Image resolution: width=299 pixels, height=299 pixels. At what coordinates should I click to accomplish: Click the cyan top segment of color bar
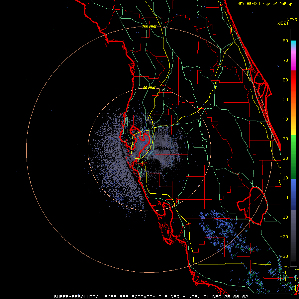click(293, 44)
